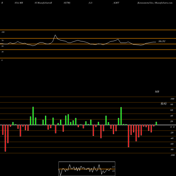Click the mini chart value 15 label
The width and height of the screenshot is (176, 176).
click(113, 171)
